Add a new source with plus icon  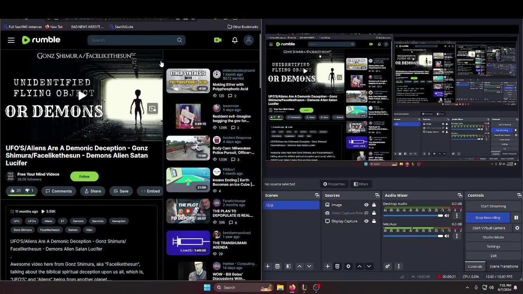click(x=328, y=266)
